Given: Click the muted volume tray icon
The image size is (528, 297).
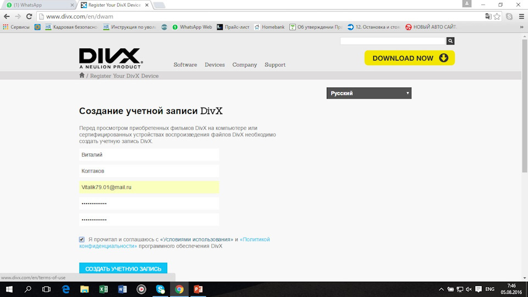Looking at the screenshot, I should 469,289.
